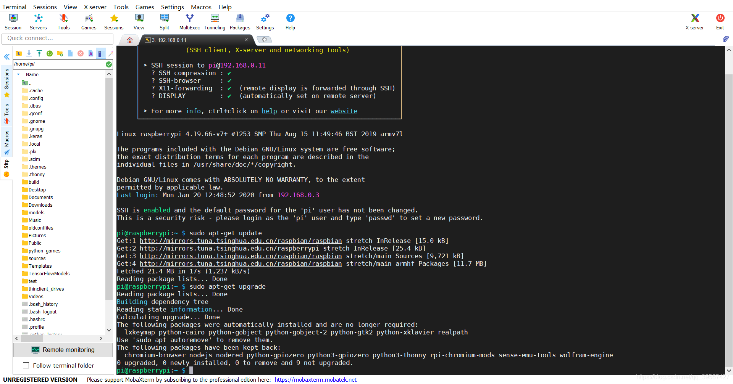The width and height of the screenshot is (733, 384).
Task: Collapse the left sidebar with the double chevron
Action: coord(6,57)
